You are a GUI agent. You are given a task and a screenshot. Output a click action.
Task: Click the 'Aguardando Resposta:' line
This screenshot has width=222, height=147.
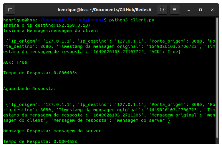tap(30, 89)
